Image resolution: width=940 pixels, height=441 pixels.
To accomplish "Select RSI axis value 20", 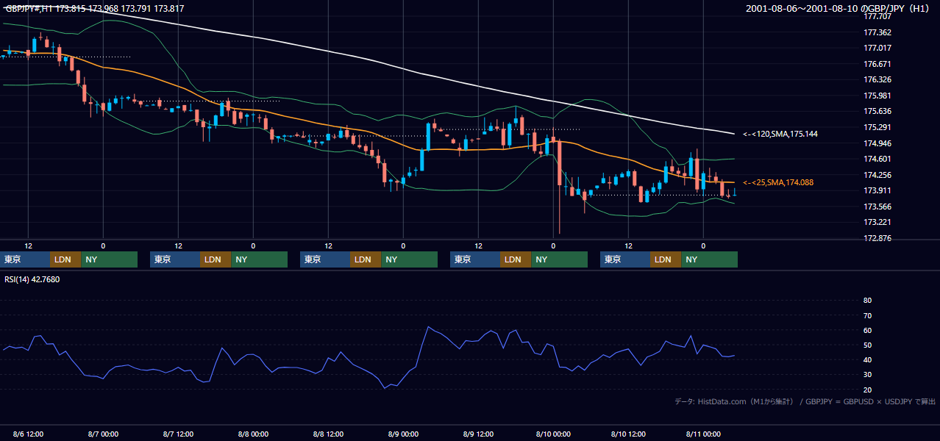I will [867, 390].
